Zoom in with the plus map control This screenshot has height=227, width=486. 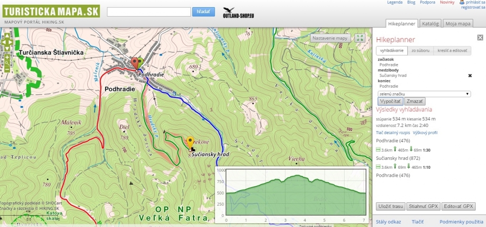point(7,58)
